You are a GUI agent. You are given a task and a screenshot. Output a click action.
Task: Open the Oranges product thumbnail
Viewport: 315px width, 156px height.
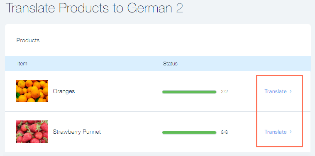point(32,91)
